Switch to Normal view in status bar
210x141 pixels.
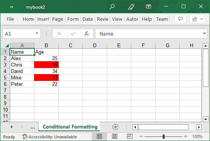pyautogui.click(x=99, y=136)
